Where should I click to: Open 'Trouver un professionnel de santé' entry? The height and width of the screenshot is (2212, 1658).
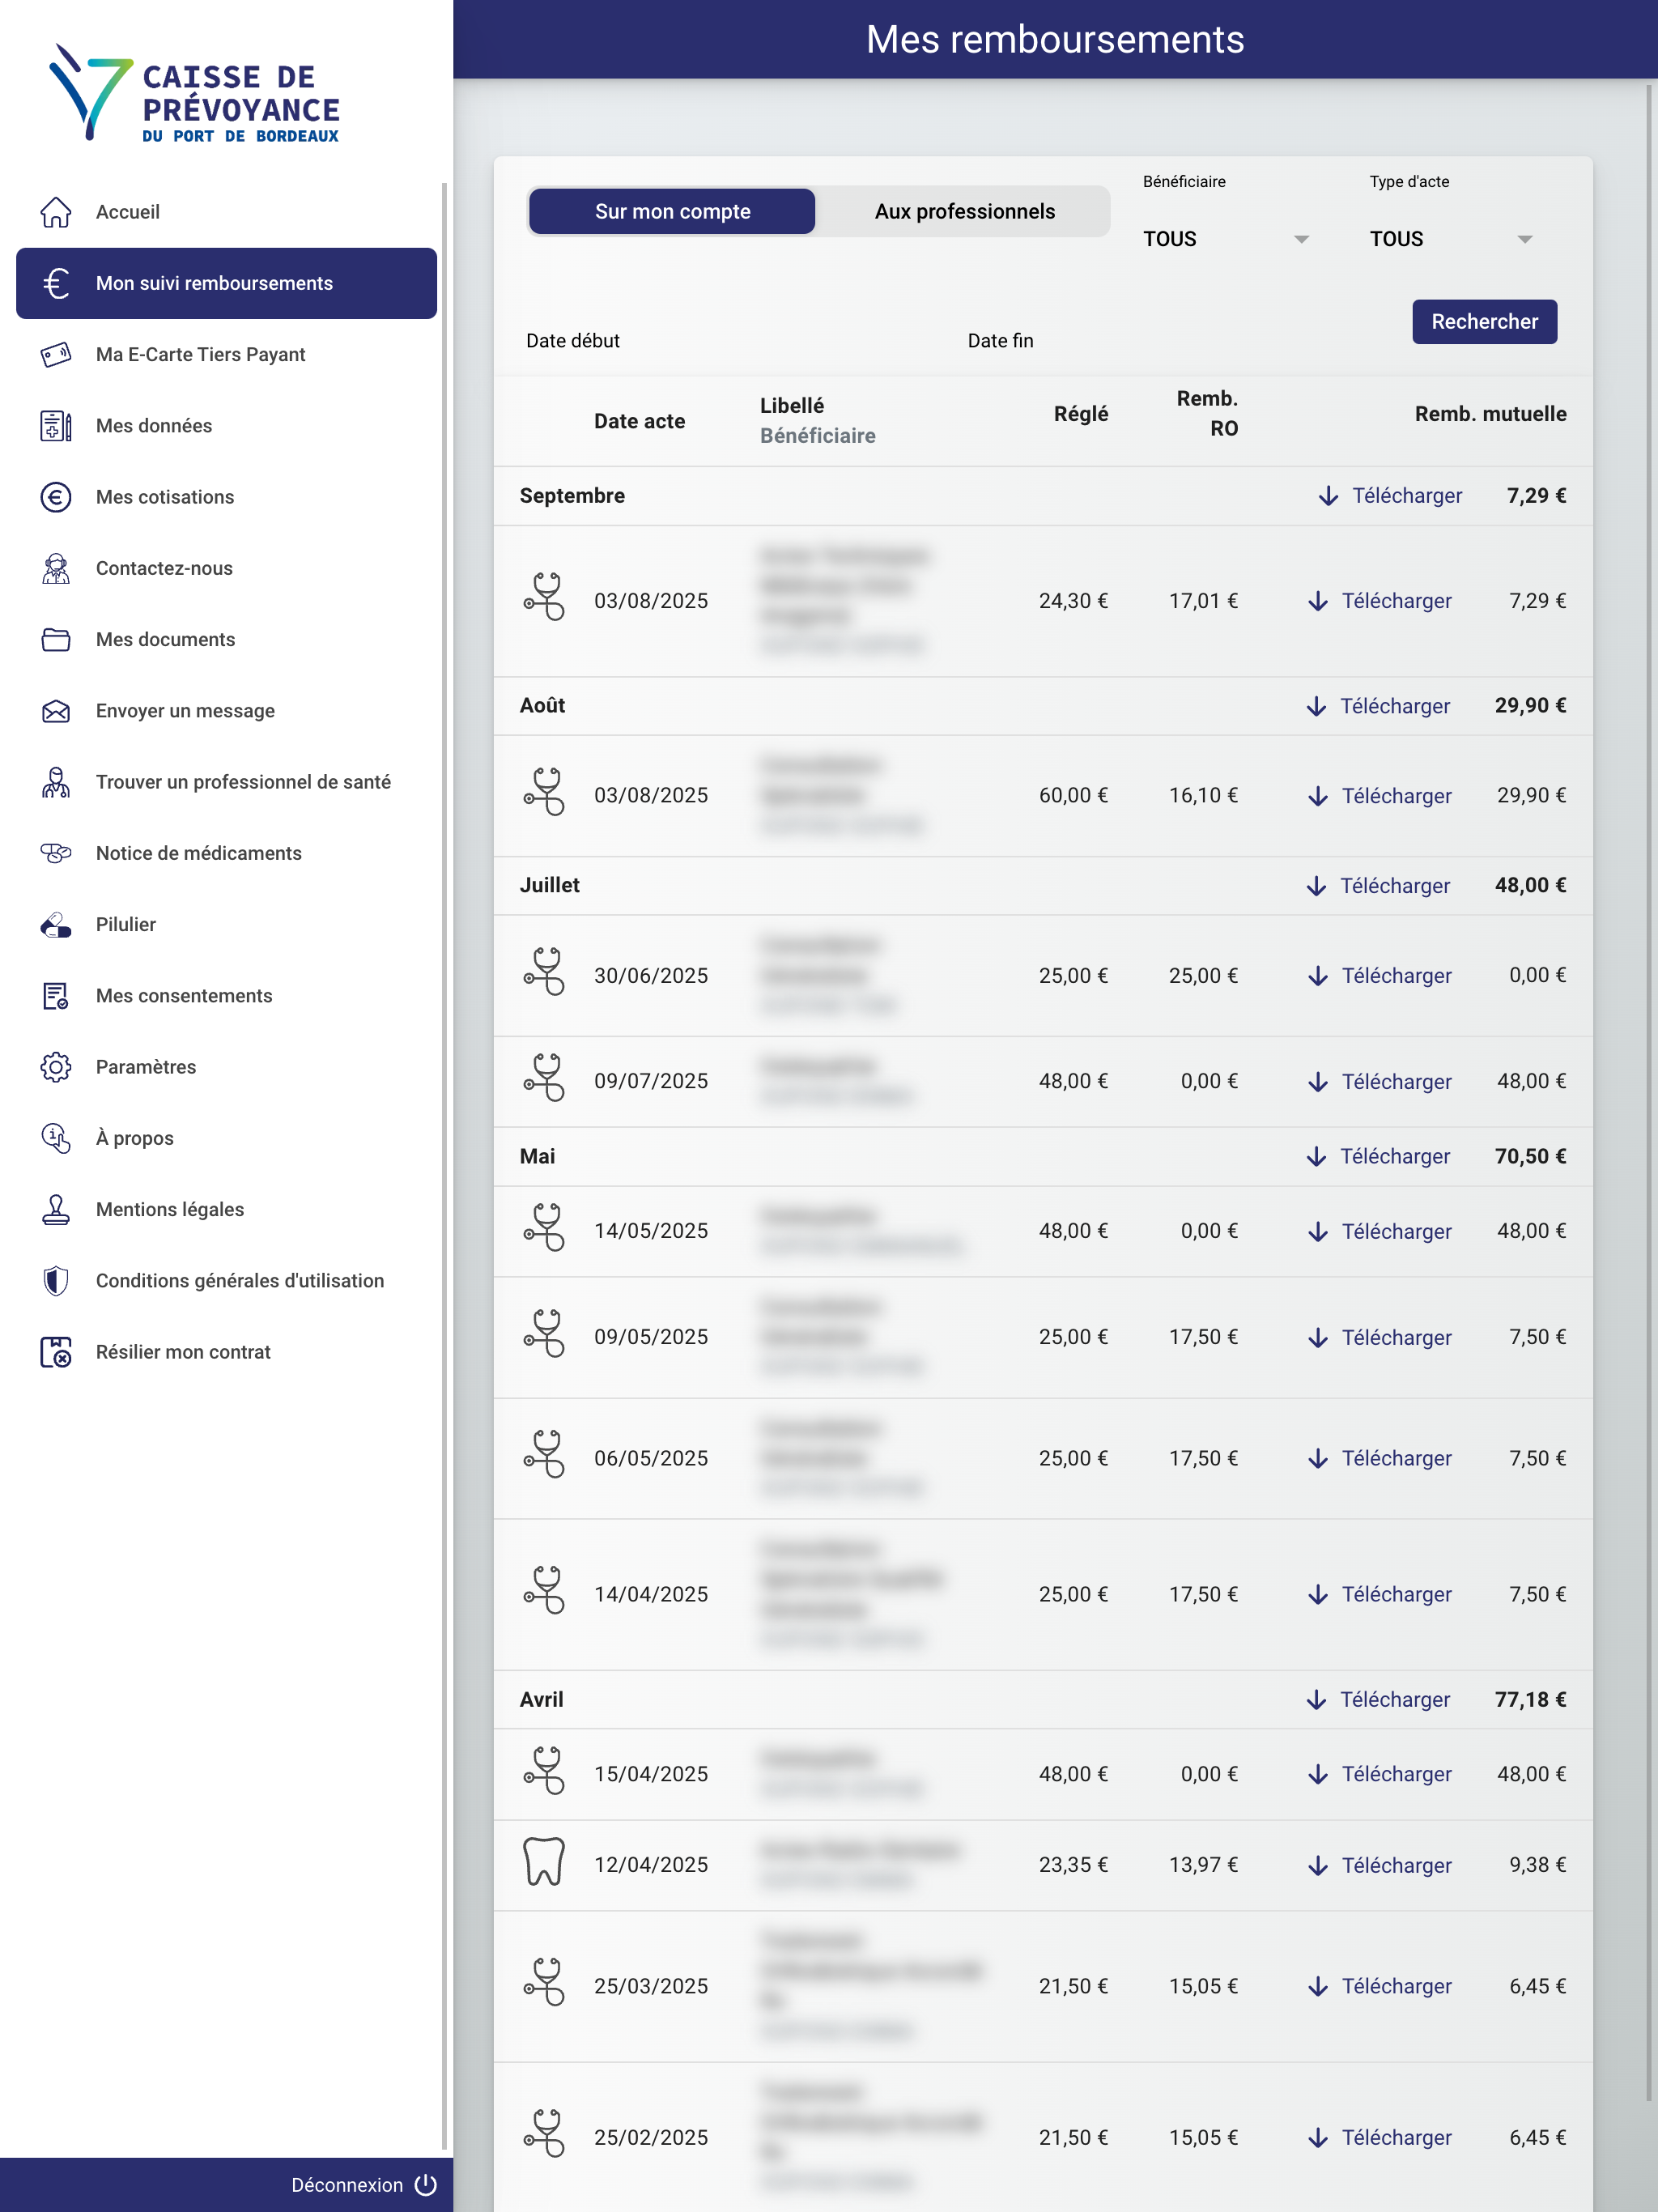(226, 782)
